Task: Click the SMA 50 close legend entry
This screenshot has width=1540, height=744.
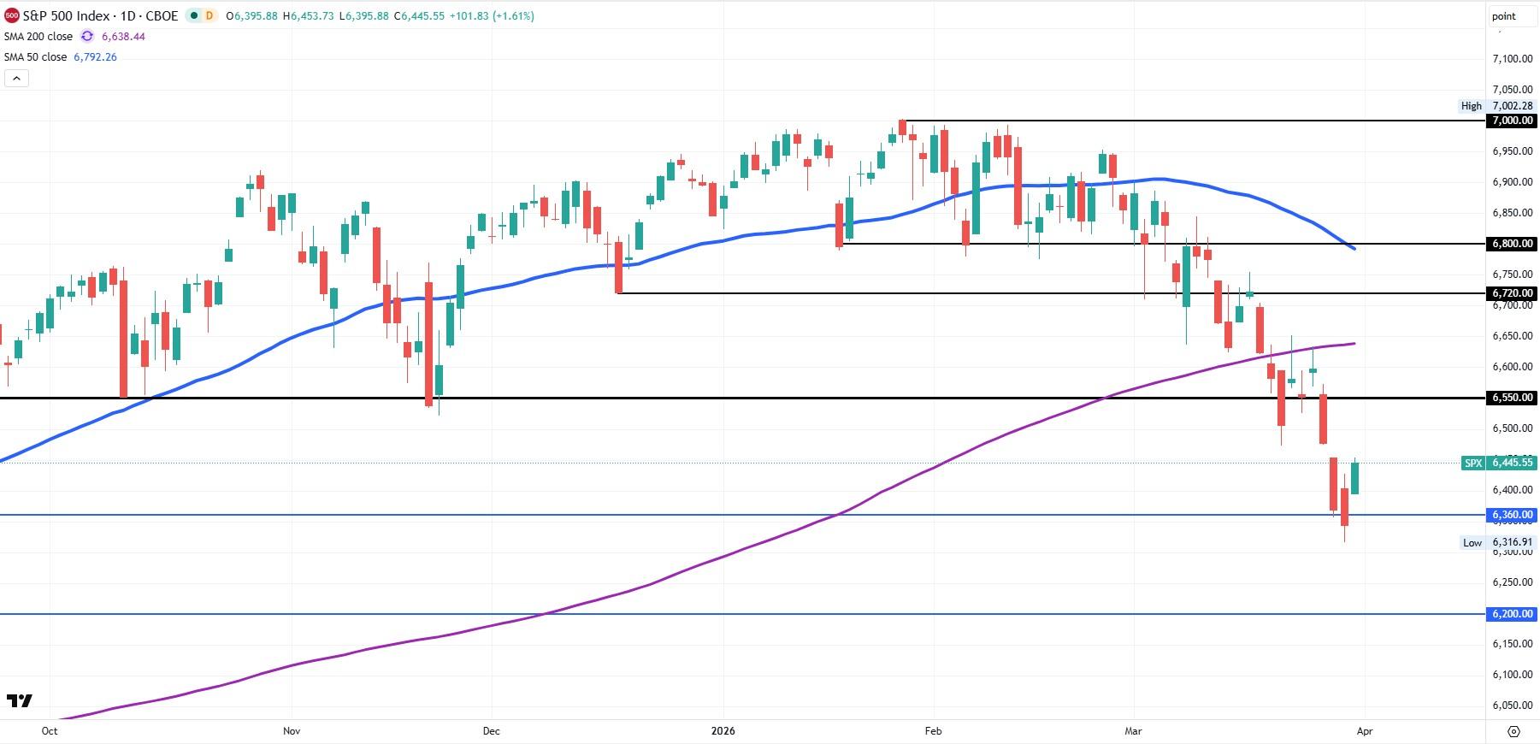Action: tap(36, 56)
